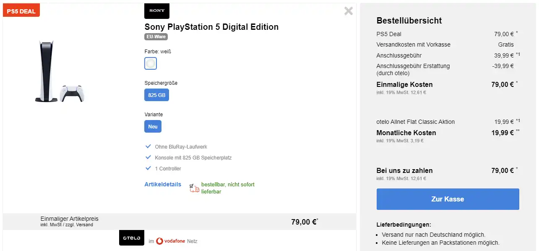The width and height of the screenshot is (539, 251).
Task: Click the 'Lieferbedingungen:' heading
Action: [x=404, y=225]
